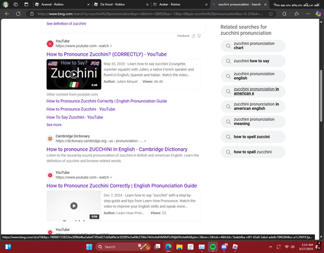Open the tab actions menu icon
Viewport: 324px width, 253px height.
click(x=27, y=5)
